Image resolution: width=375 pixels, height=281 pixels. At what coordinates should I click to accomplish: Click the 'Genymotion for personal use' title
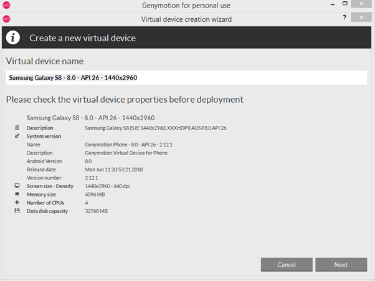(x=186, y=5)
